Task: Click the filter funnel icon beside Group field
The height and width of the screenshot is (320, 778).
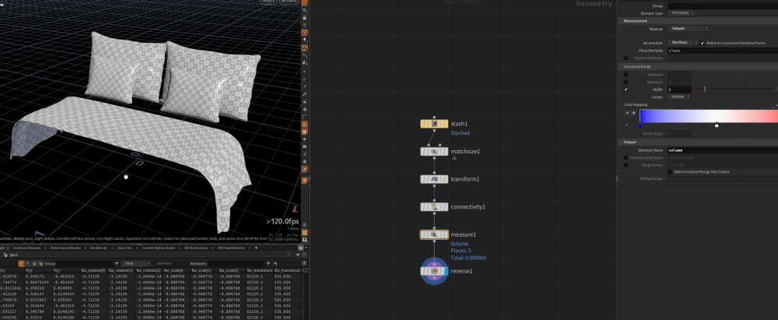Action: [117, 263]
